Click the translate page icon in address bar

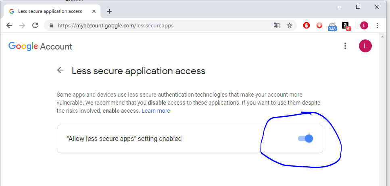click(x=277, y=25)
